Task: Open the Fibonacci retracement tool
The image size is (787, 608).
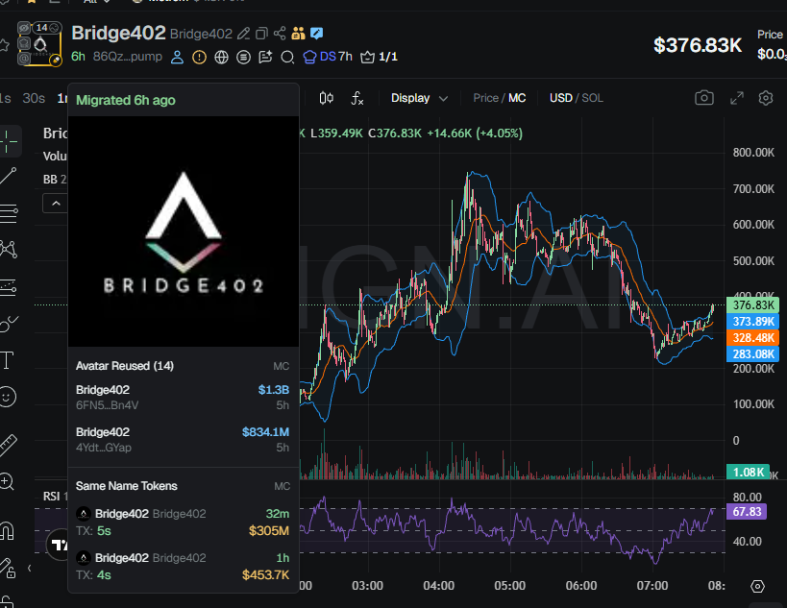Action: pos(9,212)
